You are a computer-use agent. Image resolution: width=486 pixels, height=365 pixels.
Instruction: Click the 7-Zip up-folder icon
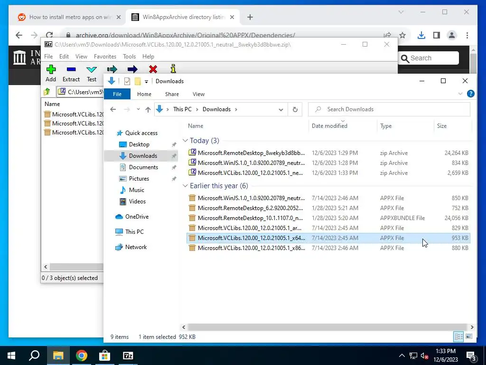[47, 92]
